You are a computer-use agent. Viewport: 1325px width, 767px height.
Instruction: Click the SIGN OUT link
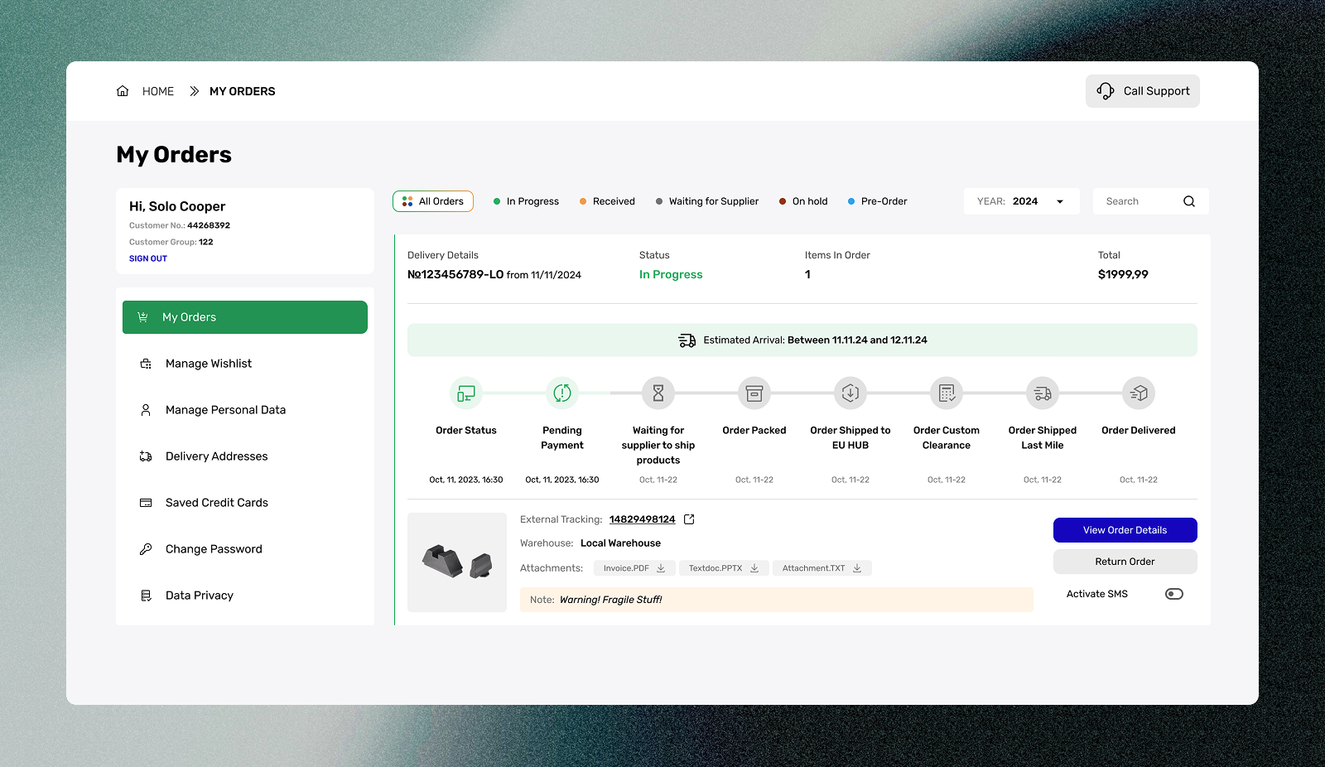tap(147, 258)
